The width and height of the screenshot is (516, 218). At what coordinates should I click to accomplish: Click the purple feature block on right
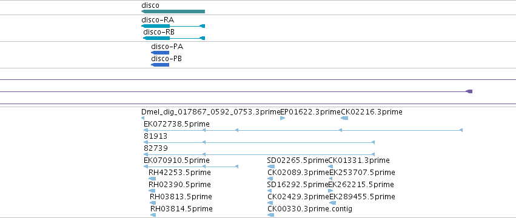click(469, 91)
